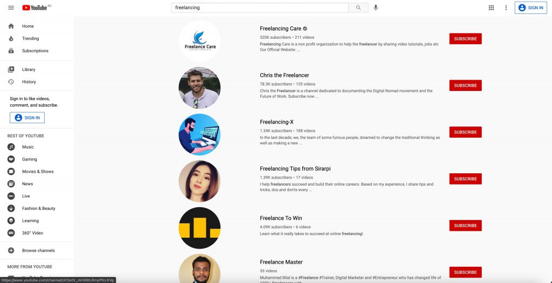Screen dimensions: 552x283
Task: Open Fashion & Beauty category
Action: [37, 208]
